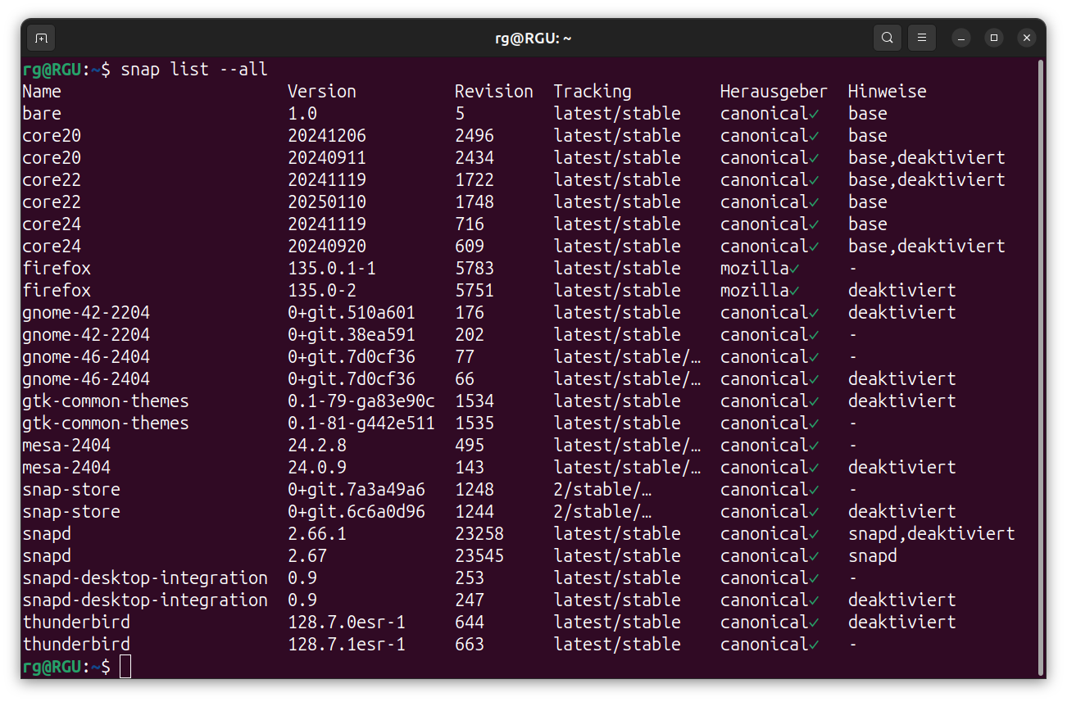Click mesa-2404 version 24.0.9
This screenshot has width=1067, height=702.
click(317, 468)
